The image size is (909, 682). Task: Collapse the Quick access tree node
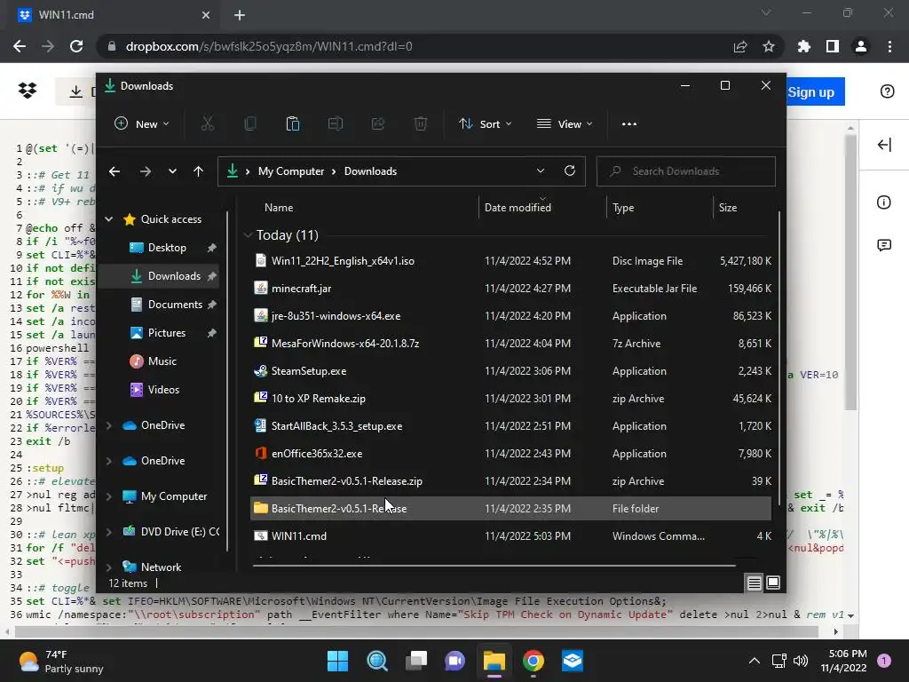108,219
